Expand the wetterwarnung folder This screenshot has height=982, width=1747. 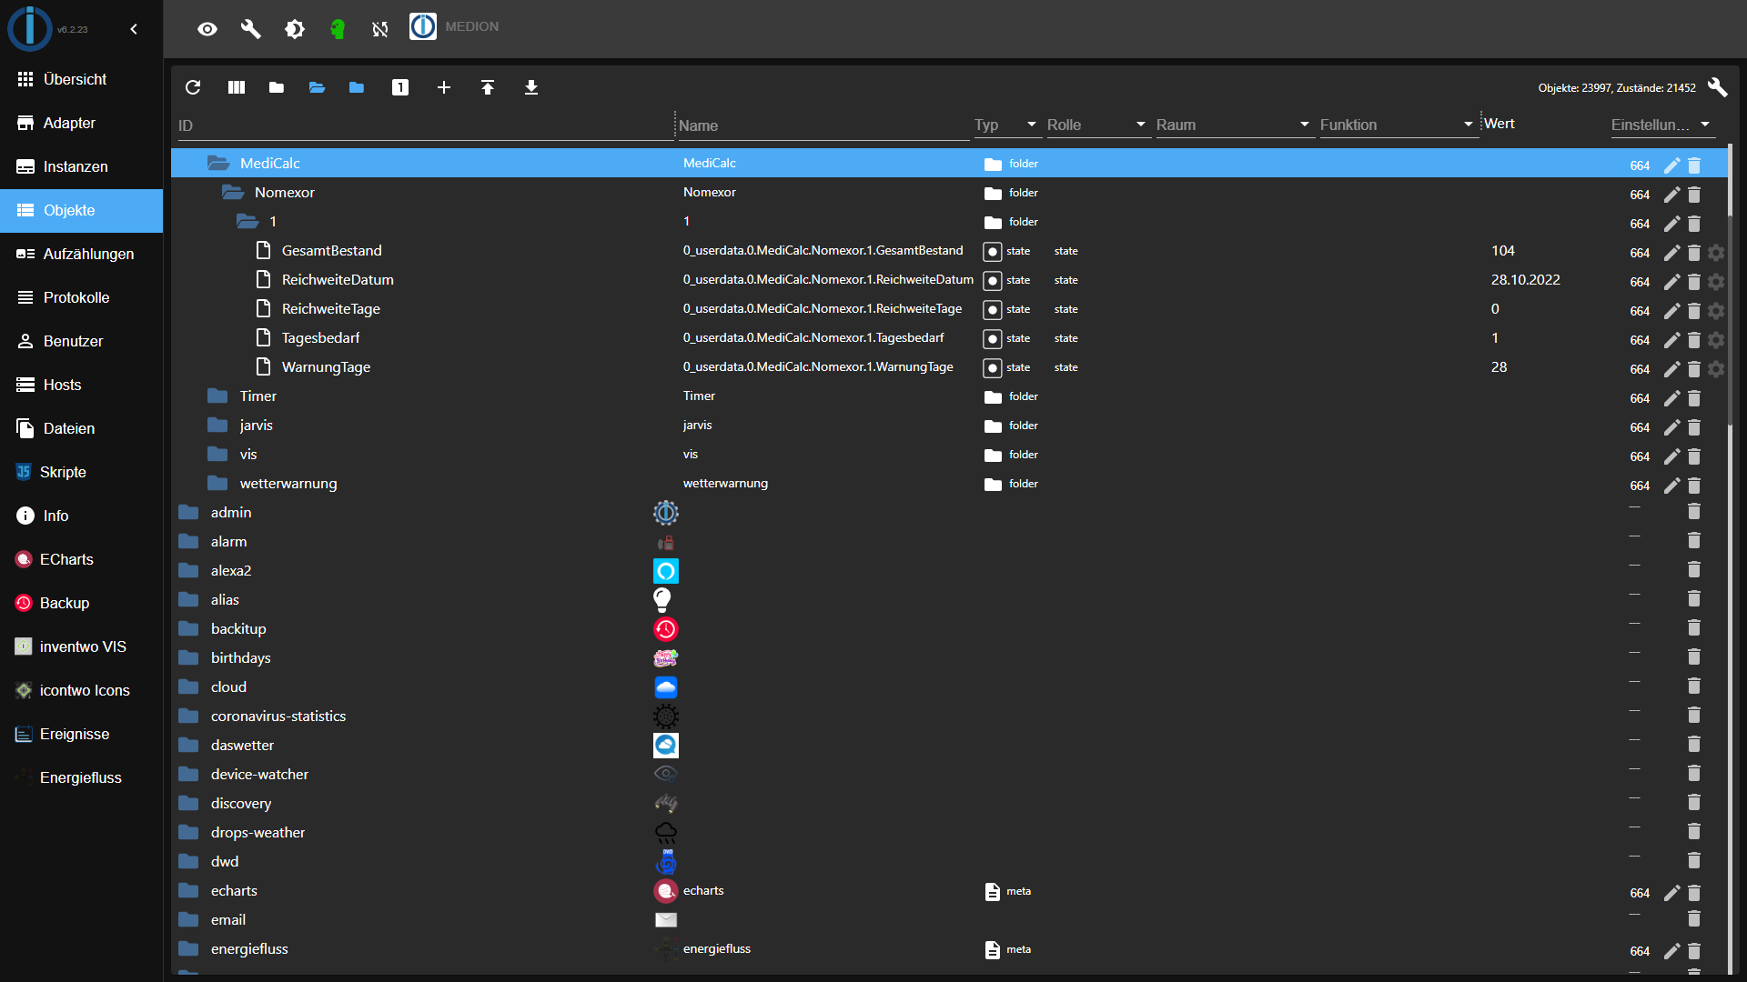pos(217,484)
